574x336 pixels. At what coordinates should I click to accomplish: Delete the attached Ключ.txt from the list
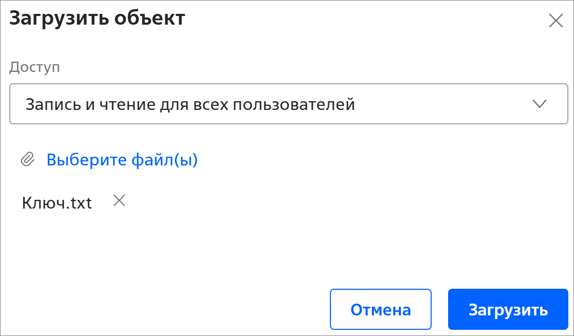point(119,201)
